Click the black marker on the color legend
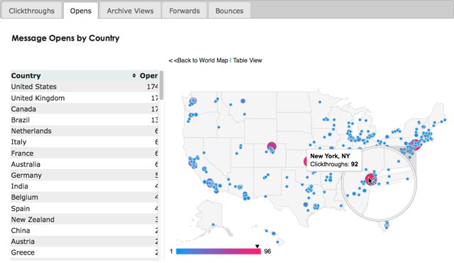 257,247
